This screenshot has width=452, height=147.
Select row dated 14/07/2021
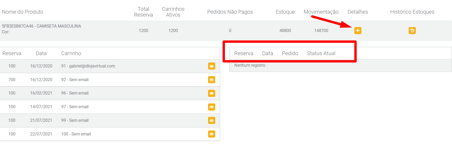coord(110,107)
